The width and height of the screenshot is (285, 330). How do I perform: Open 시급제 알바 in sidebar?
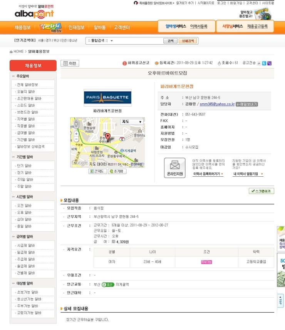[x=26, y=245]
